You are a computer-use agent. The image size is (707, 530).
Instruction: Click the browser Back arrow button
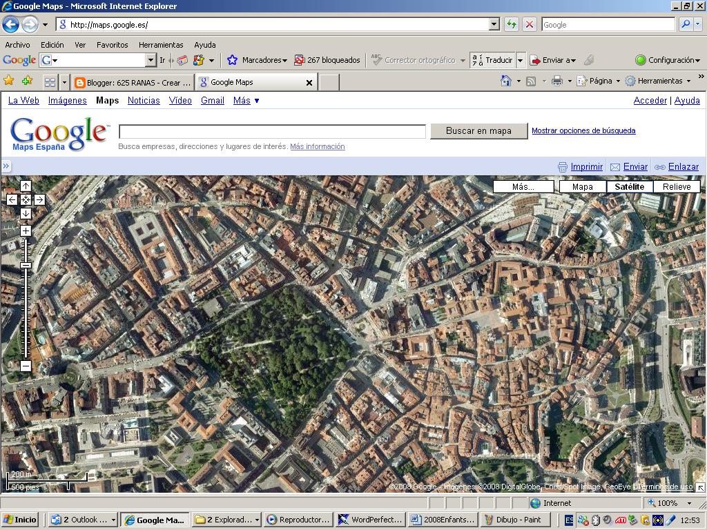pyautogui.click(x=11, y=24)
